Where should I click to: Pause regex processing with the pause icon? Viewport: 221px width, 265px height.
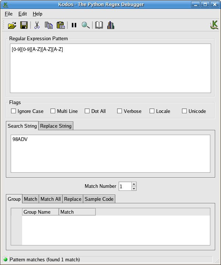pos(74,25)
